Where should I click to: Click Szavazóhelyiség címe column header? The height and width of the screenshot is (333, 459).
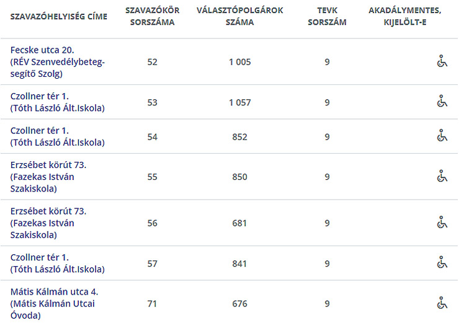59,17
